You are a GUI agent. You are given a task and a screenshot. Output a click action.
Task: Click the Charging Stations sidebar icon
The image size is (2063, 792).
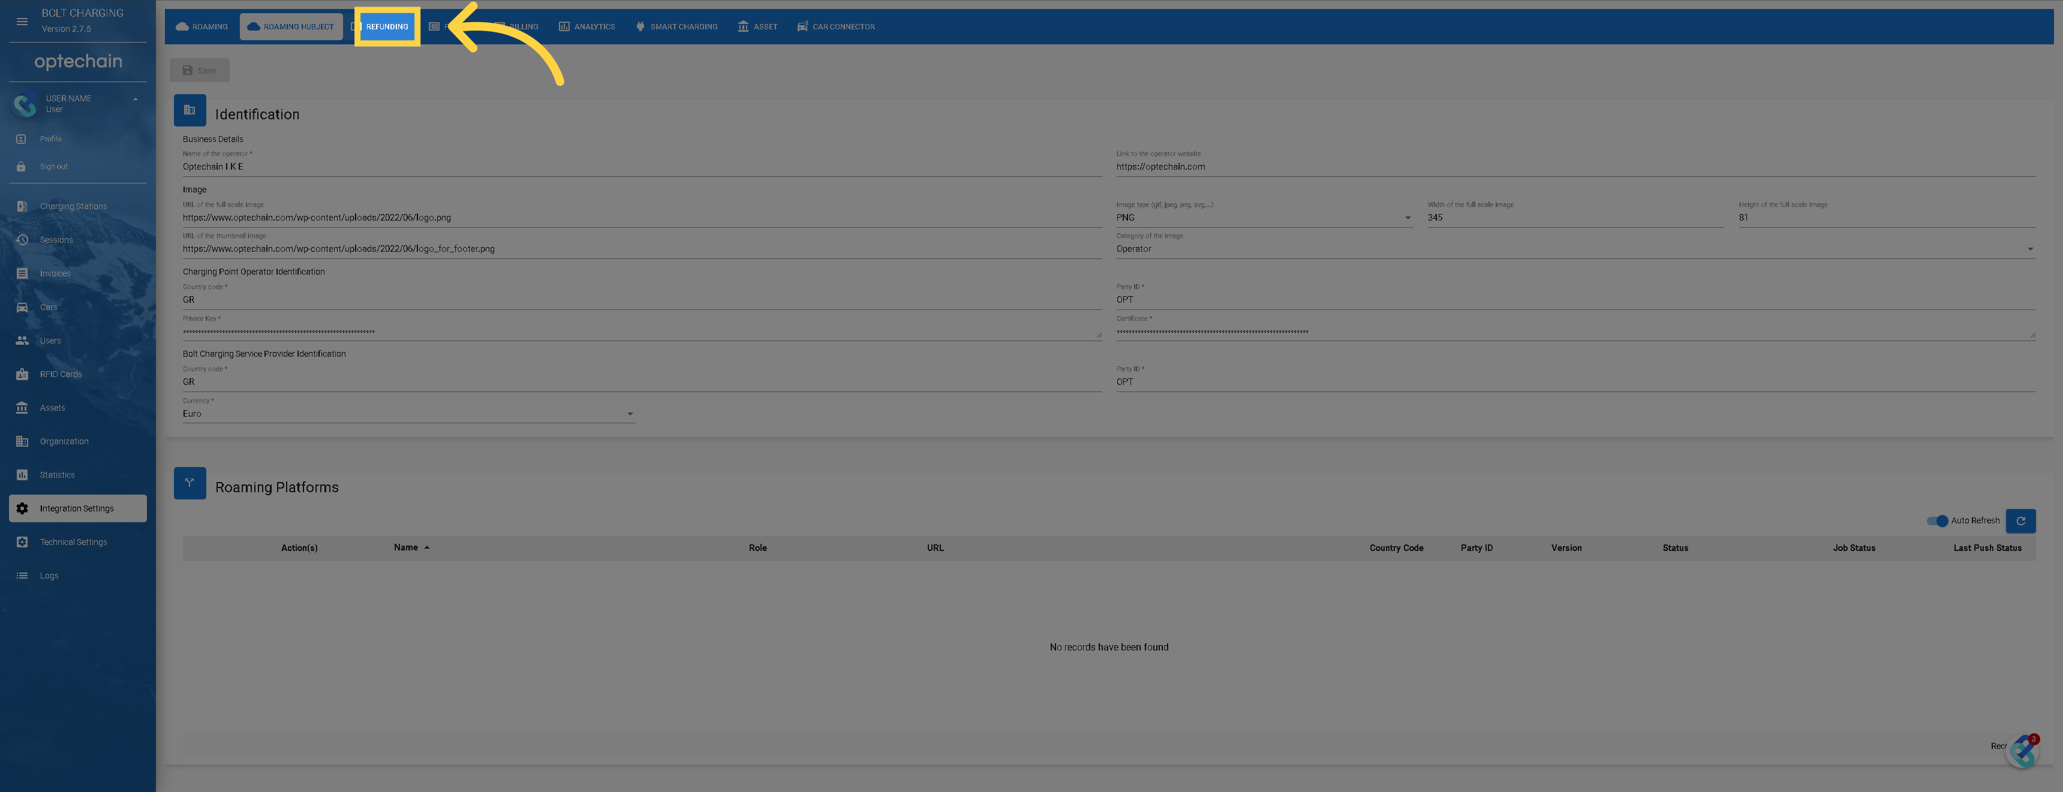click(22, 207)
